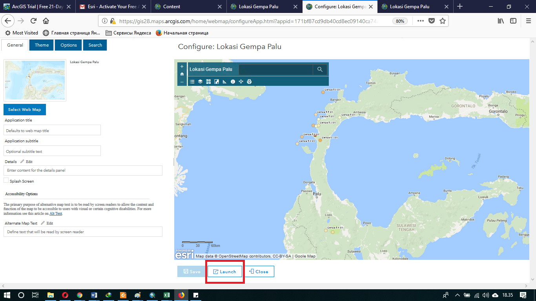The height and width of the screenshot is (301, 536).
Task: Click the map search input box
Action: click(x=276, y=69)
